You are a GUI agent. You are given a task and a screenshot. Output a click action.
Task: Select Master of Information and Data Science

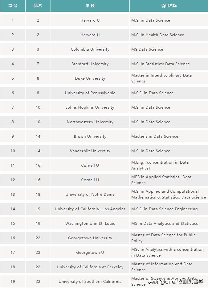[162, 267]
